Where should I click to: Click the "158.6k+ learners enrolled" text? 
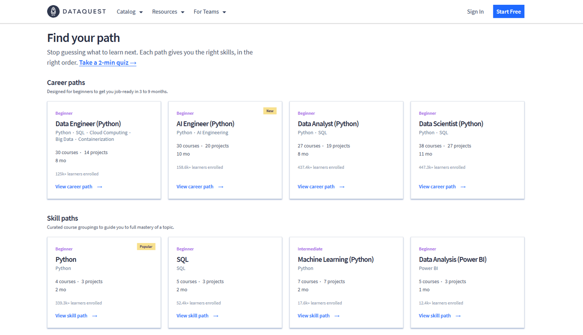coord(200,167)
